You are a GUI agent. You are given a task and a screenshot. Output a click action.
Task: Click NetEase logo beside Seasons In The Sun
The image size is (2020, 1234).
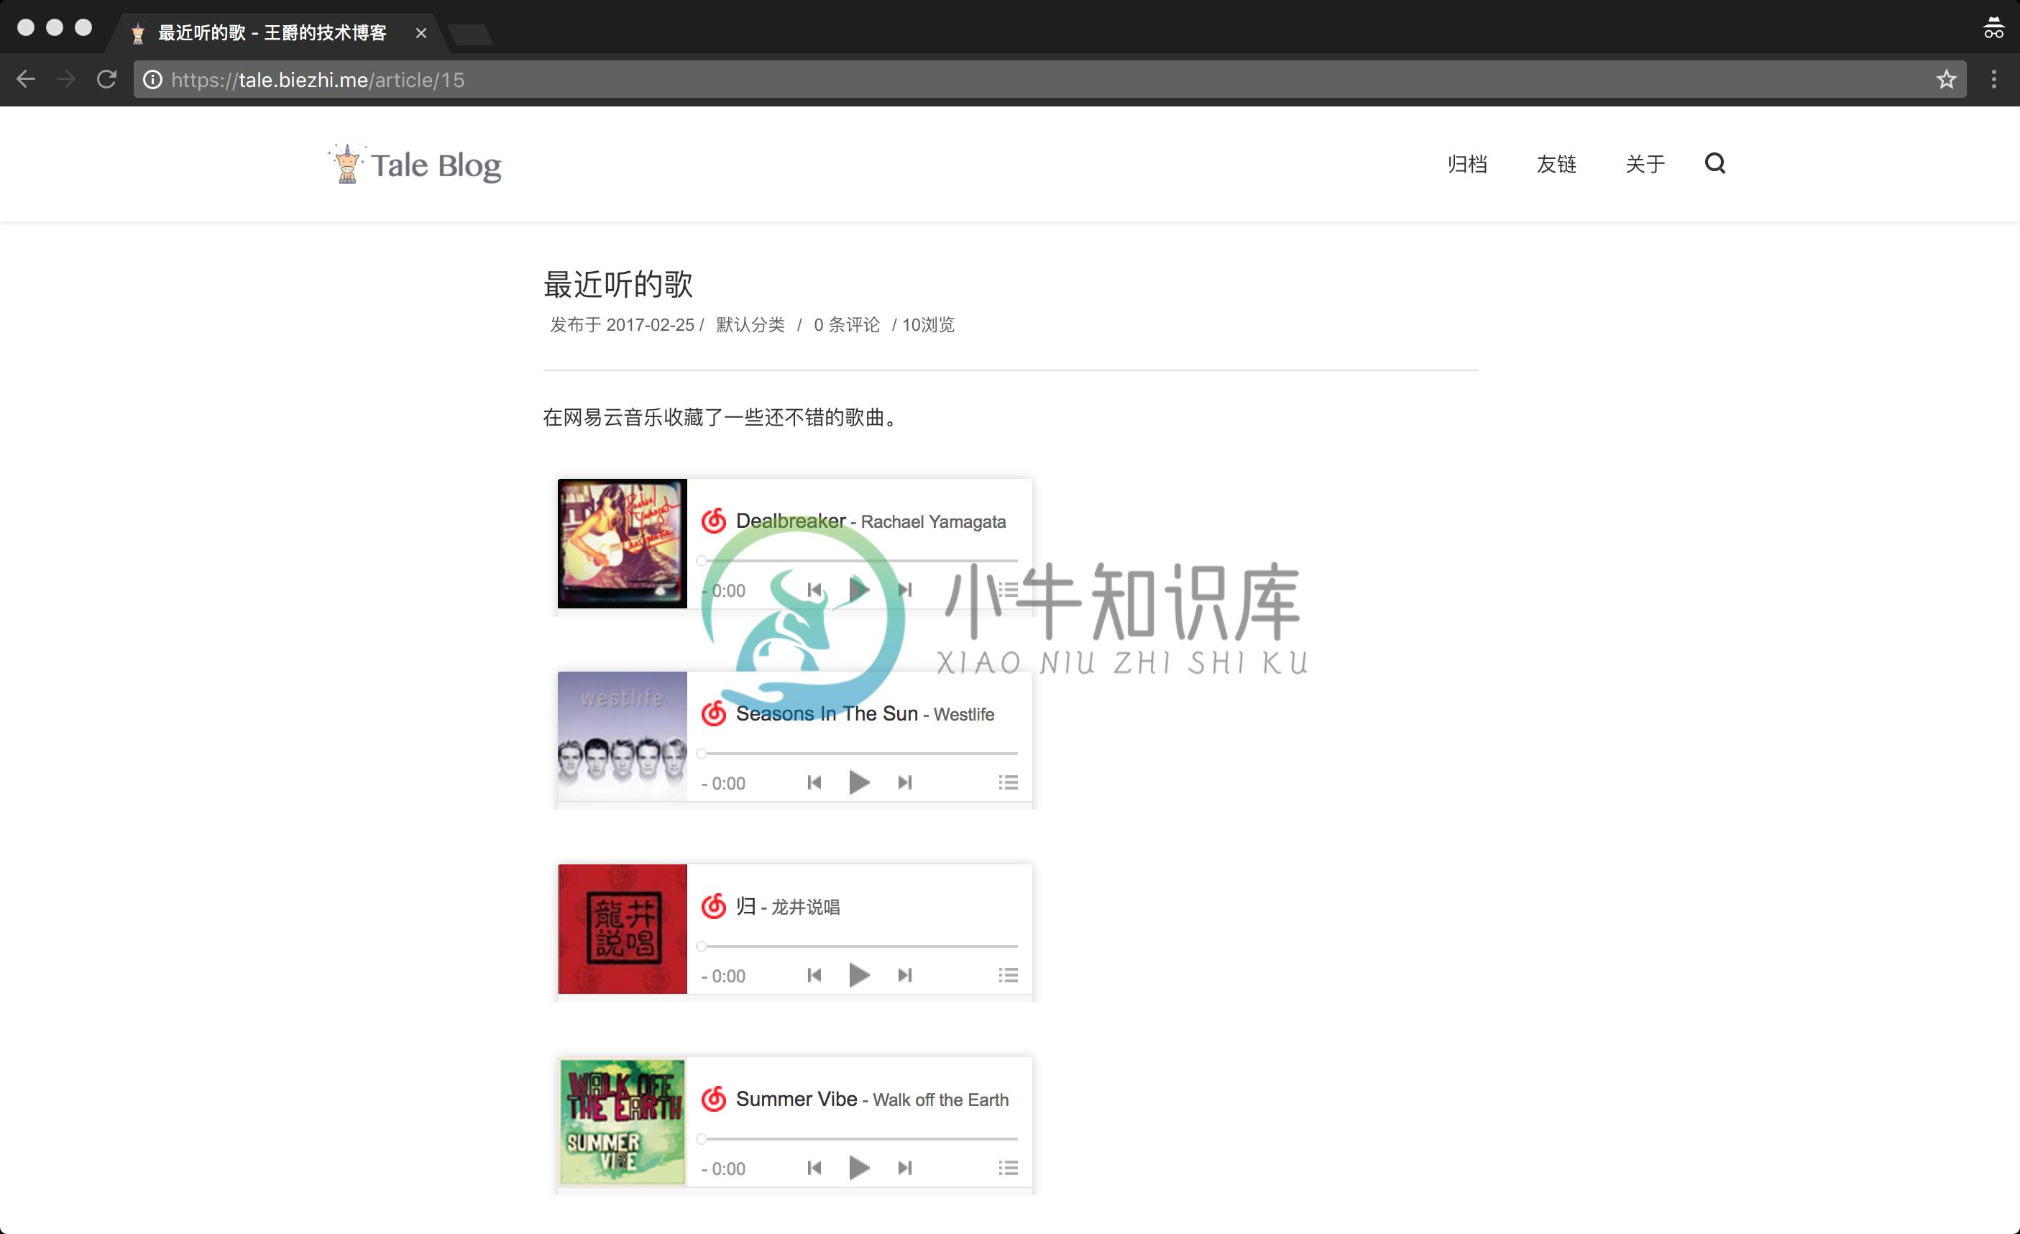(714, 713)
